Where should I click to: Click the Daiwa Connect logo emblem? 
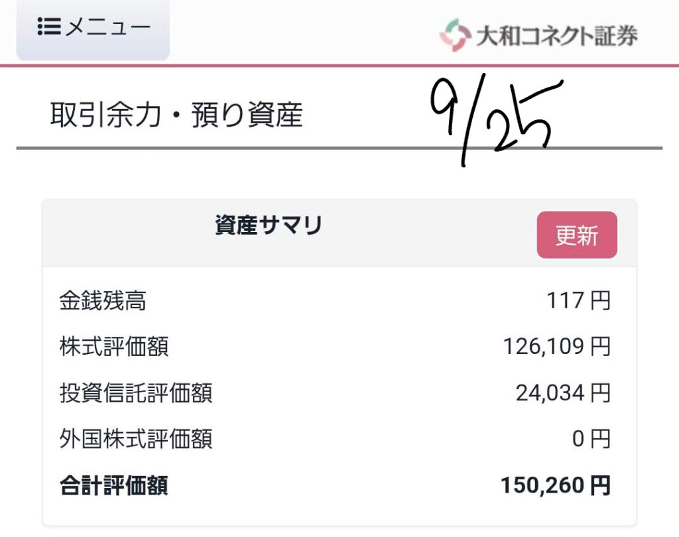pyautogui.click(x=454, y=35)
